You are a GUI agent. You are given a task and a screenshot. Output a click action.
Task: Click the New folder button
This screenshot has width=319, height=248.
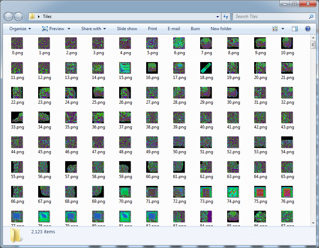pos(221,29)
